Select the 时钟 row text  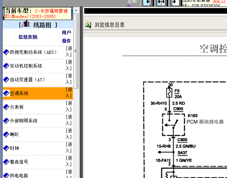click(x=14, y=148)
